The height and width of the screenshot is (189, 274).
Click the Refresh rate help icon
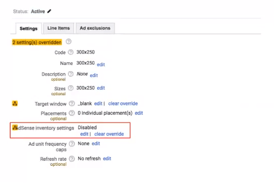click(72, 159)
